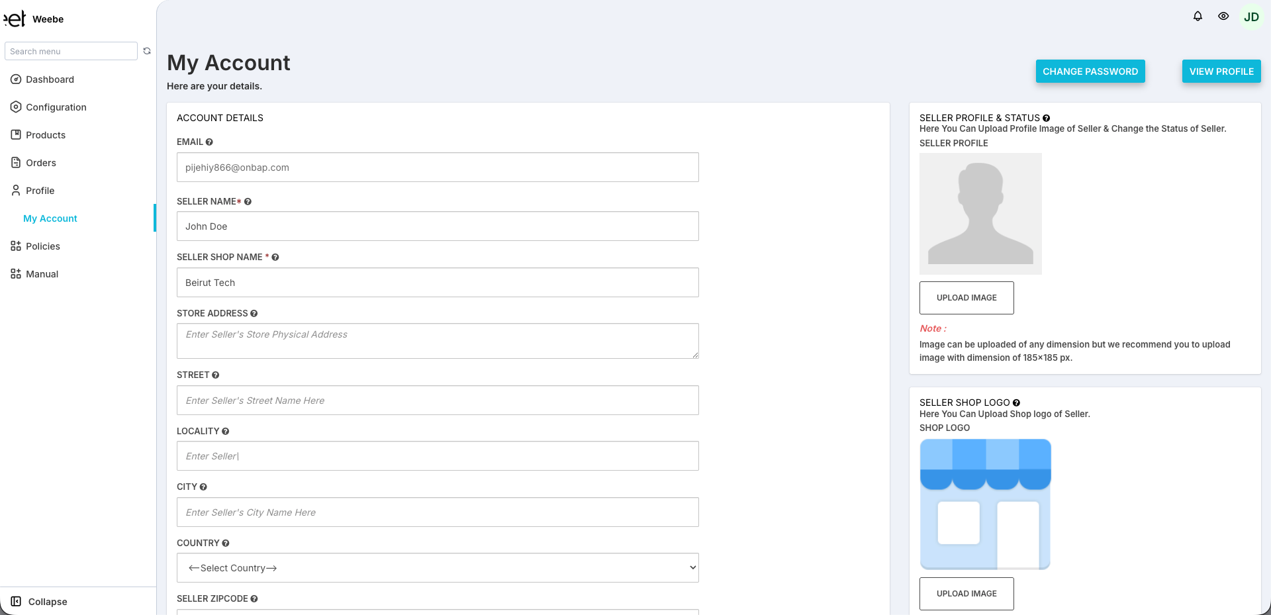Click the View Profile button

(1221, 71)
